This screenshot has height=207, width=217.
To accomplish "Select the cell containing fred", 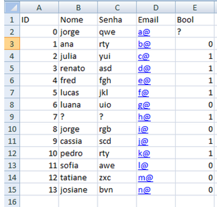I will point(78,80).
